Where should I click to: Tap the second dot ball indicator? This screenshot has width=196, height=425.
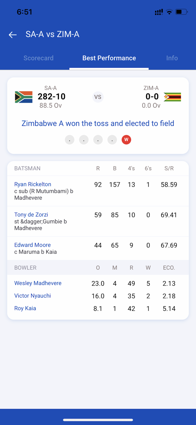tap(84, 139)
